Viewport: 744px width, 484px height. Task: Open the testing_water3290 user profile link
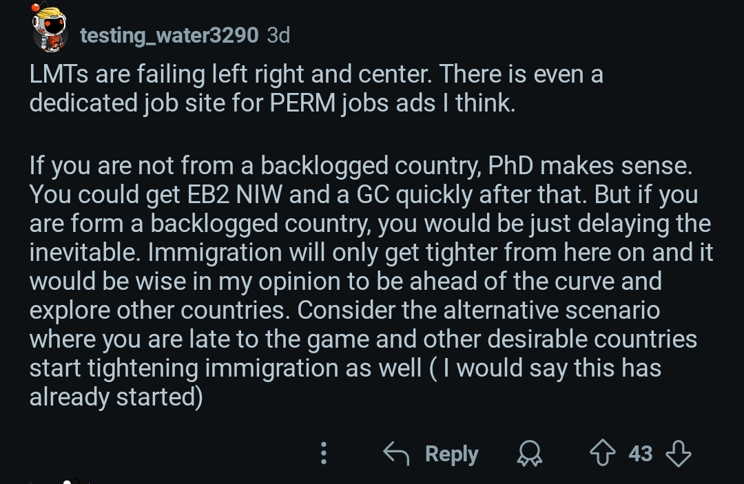coord(169,35)
